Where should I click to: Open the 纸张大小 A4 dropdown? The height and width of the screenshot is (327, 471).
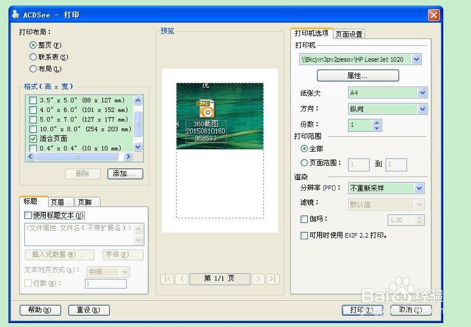coord(422,93)
